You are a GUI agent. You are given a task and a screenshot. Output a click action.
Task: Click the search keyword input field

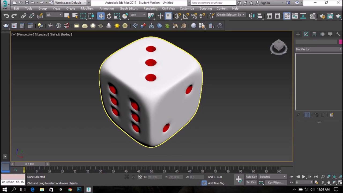[x=213, y=3]
